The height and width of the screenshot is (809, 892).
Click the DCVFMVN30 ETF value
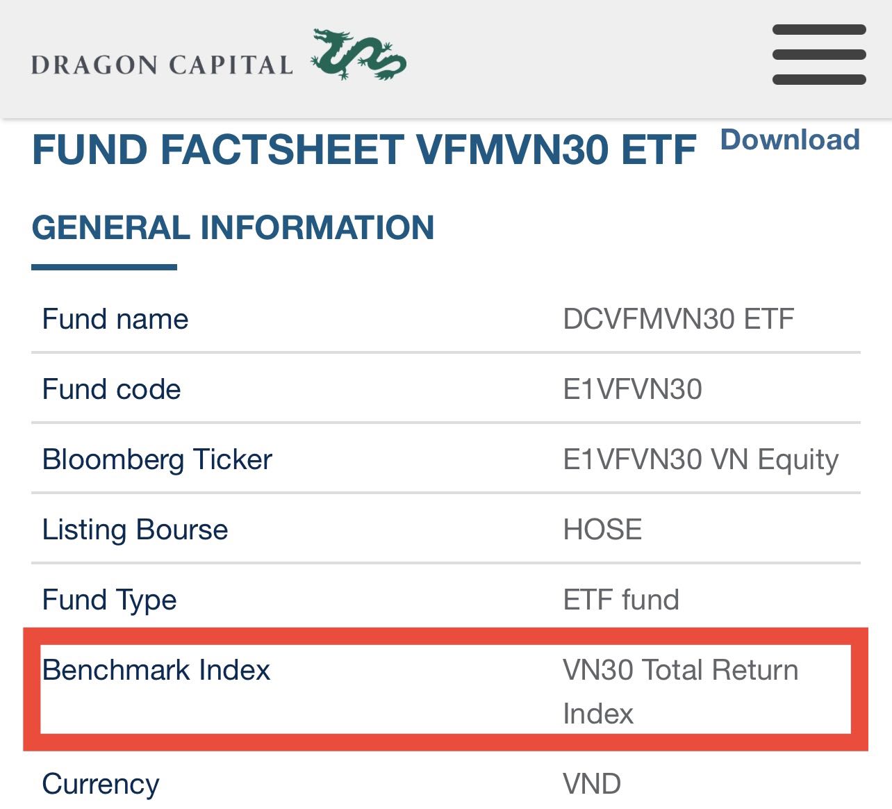pos(678,319)
